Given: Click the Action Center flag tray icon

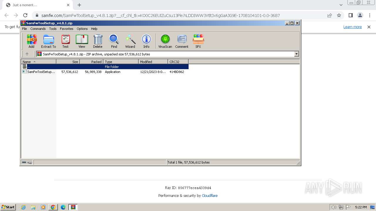Looking at the screenshot, I should click(x=348, y=207).
